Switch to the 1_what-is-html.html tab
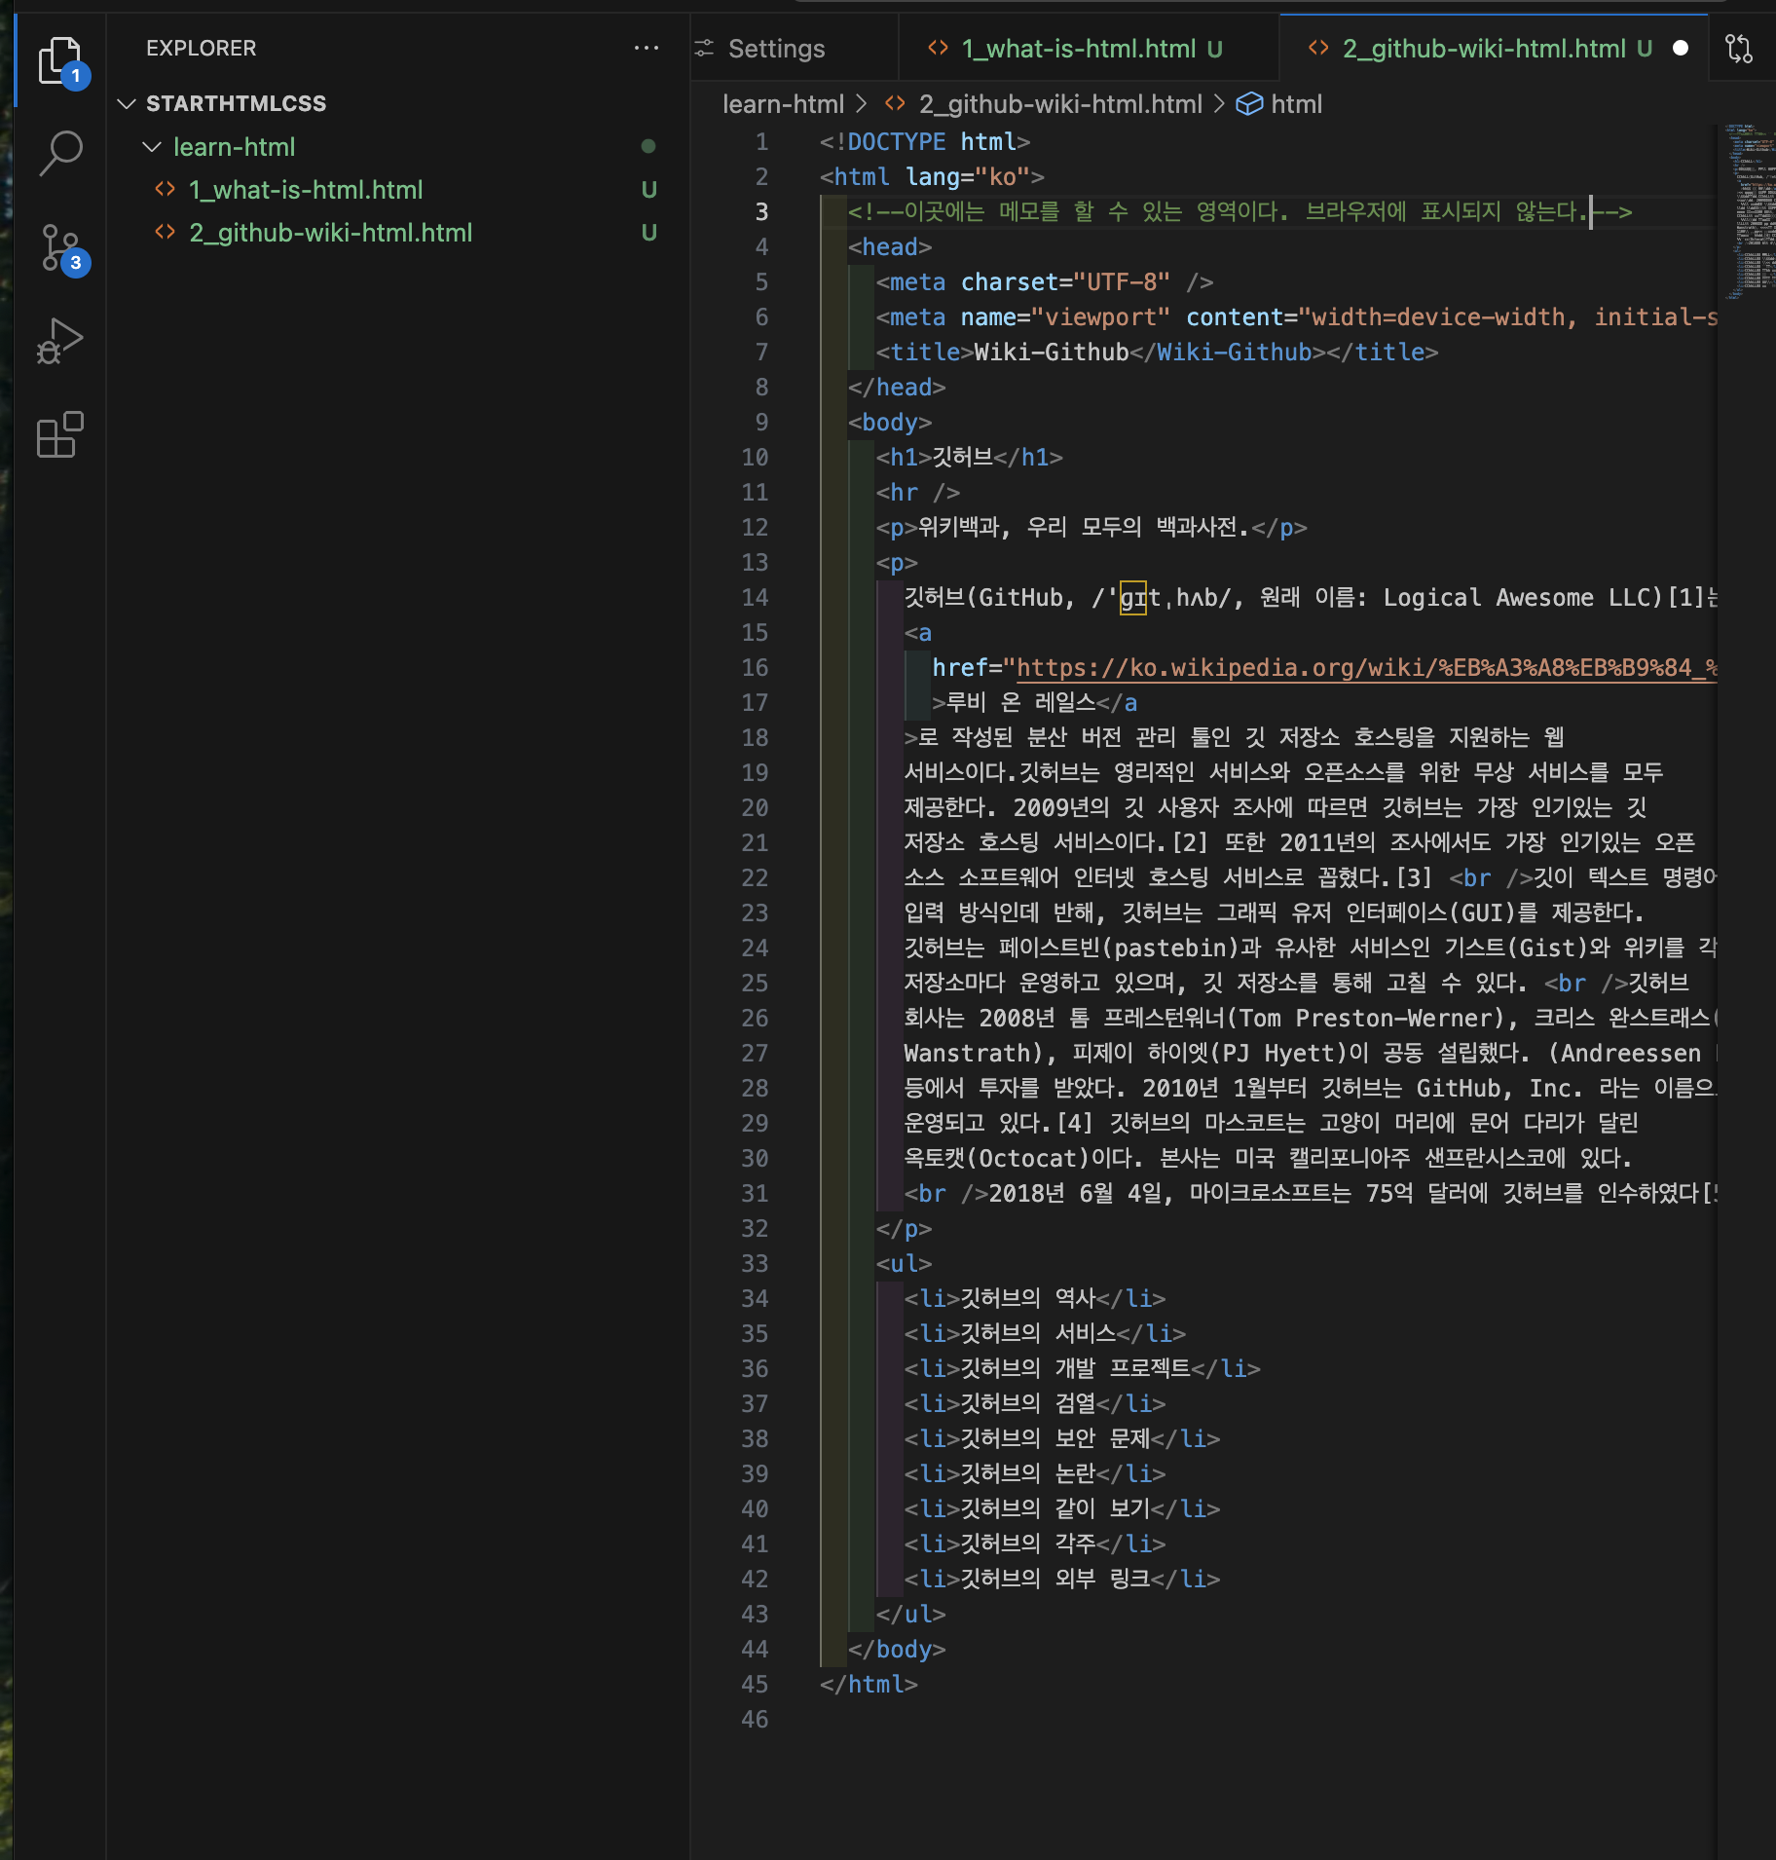 pyautogui.click(x=1089, y=48)
